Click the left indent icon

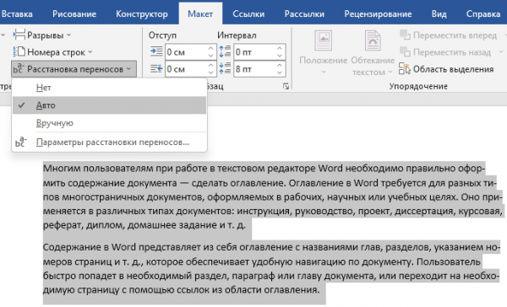tap(156, 51)
